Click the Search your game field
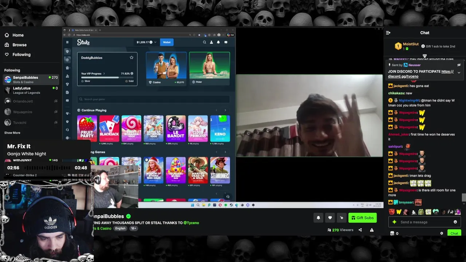The width and height of the screenshot is (466, 262). (x=153, y=99)
